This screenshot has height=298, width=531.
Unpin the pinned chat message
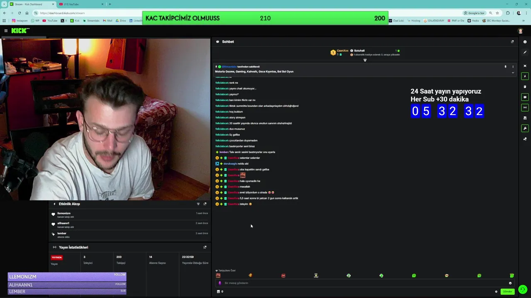pos(505,67)
